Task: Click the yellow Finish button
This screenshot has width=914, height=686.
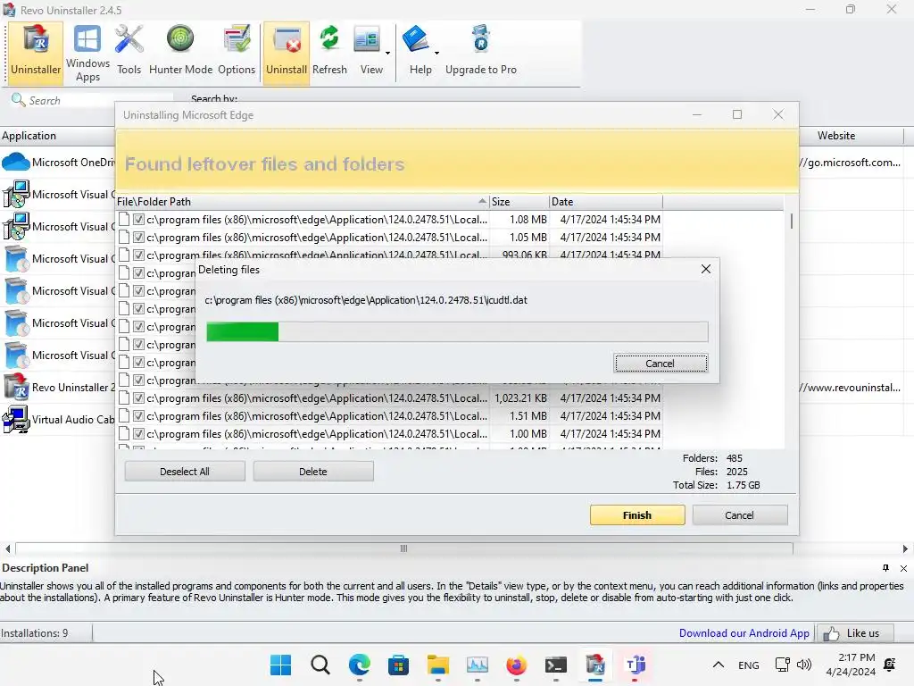Action: click(x=637, y=515)
